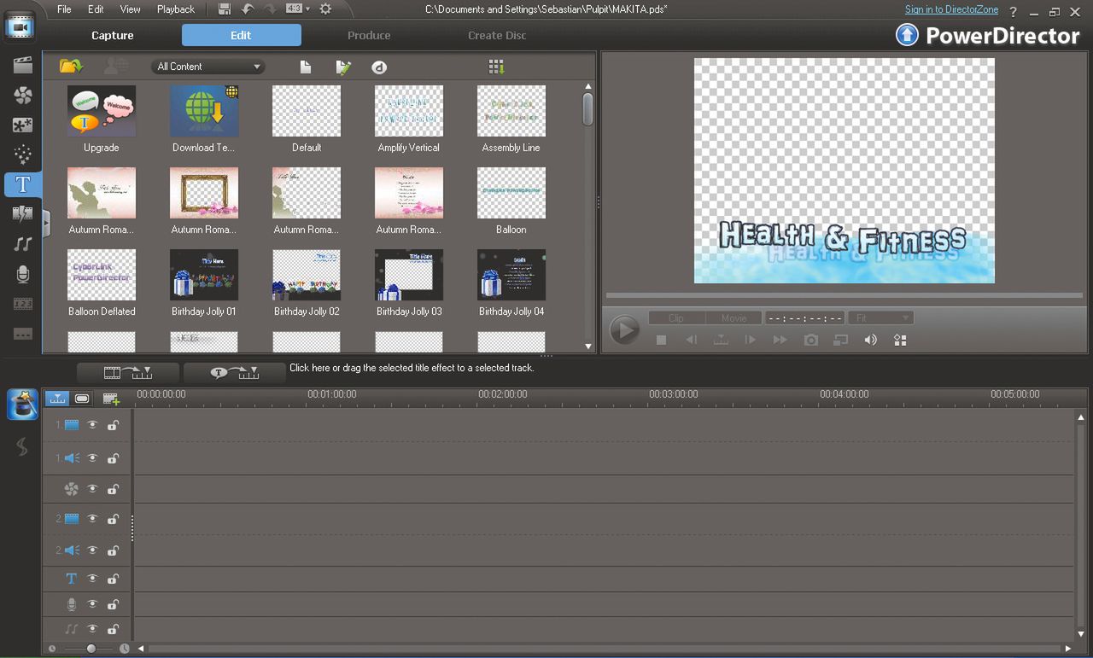Click the preview timecode field

point(804,317)
